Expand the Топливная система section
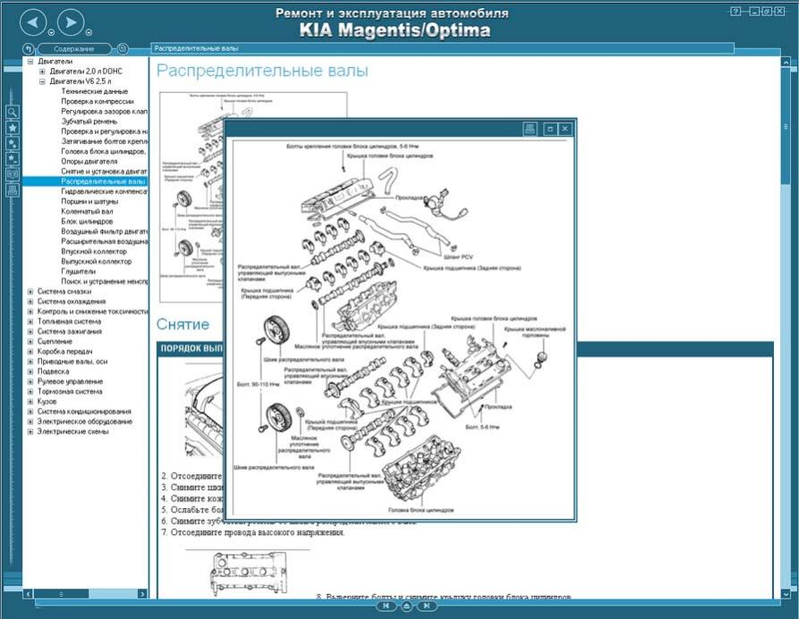This screenshot has width=799, height=619. [30, 321]
